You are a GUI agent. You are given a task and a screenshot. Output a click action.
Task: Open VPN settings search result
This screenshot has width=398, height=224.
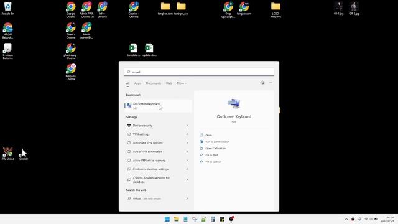coord(141,134)
